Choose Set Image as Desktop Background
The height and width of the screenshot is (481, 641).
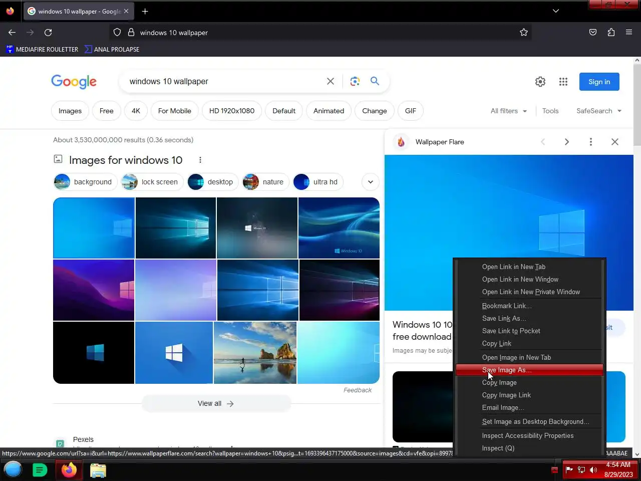(x=529, y=421)
